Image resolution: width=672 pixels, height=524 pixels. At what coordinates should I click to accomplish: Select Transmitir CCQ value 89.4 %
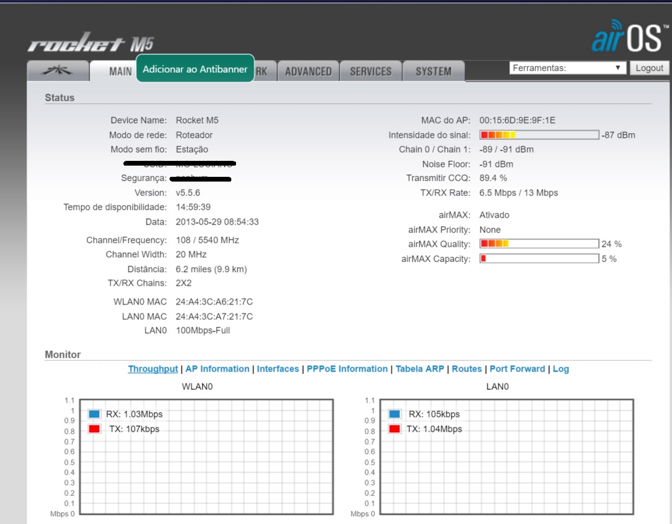[493, 178]
